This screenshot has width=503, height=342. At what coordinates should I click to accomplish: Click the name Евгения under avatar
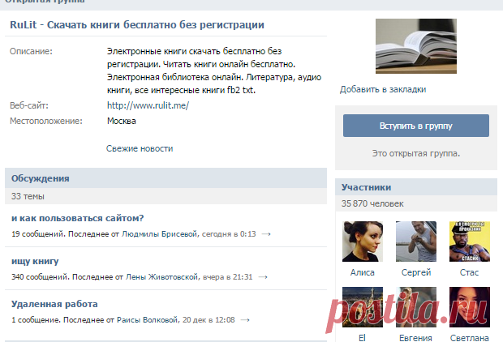pyautogui.click(x=415, y=338)
